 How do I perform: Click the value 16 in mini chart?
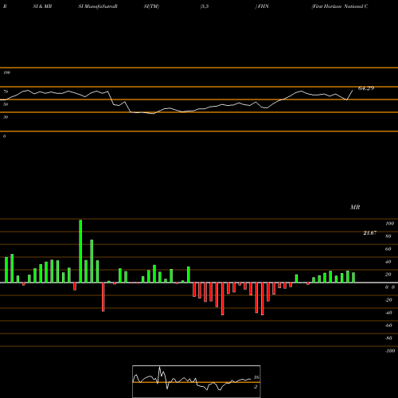point(256,377)
